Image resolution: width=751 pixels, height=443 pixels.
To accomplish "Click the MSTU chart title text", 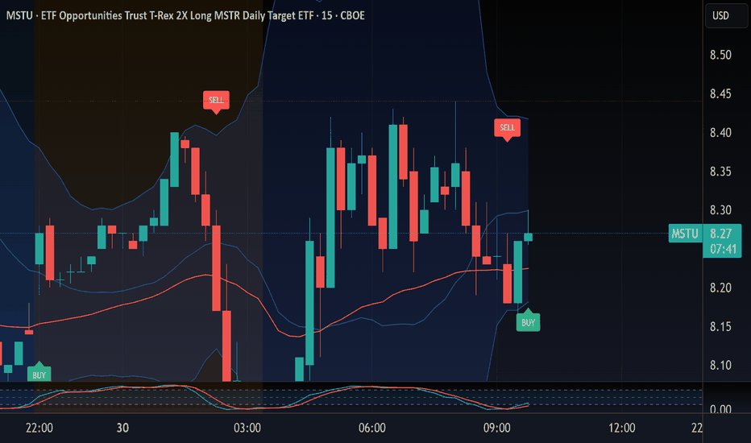I will (185, 15).
